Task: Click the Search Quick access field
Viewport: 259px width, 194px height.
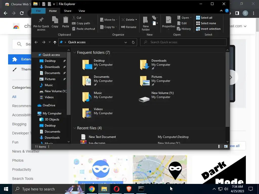Action: click(183, 42)
